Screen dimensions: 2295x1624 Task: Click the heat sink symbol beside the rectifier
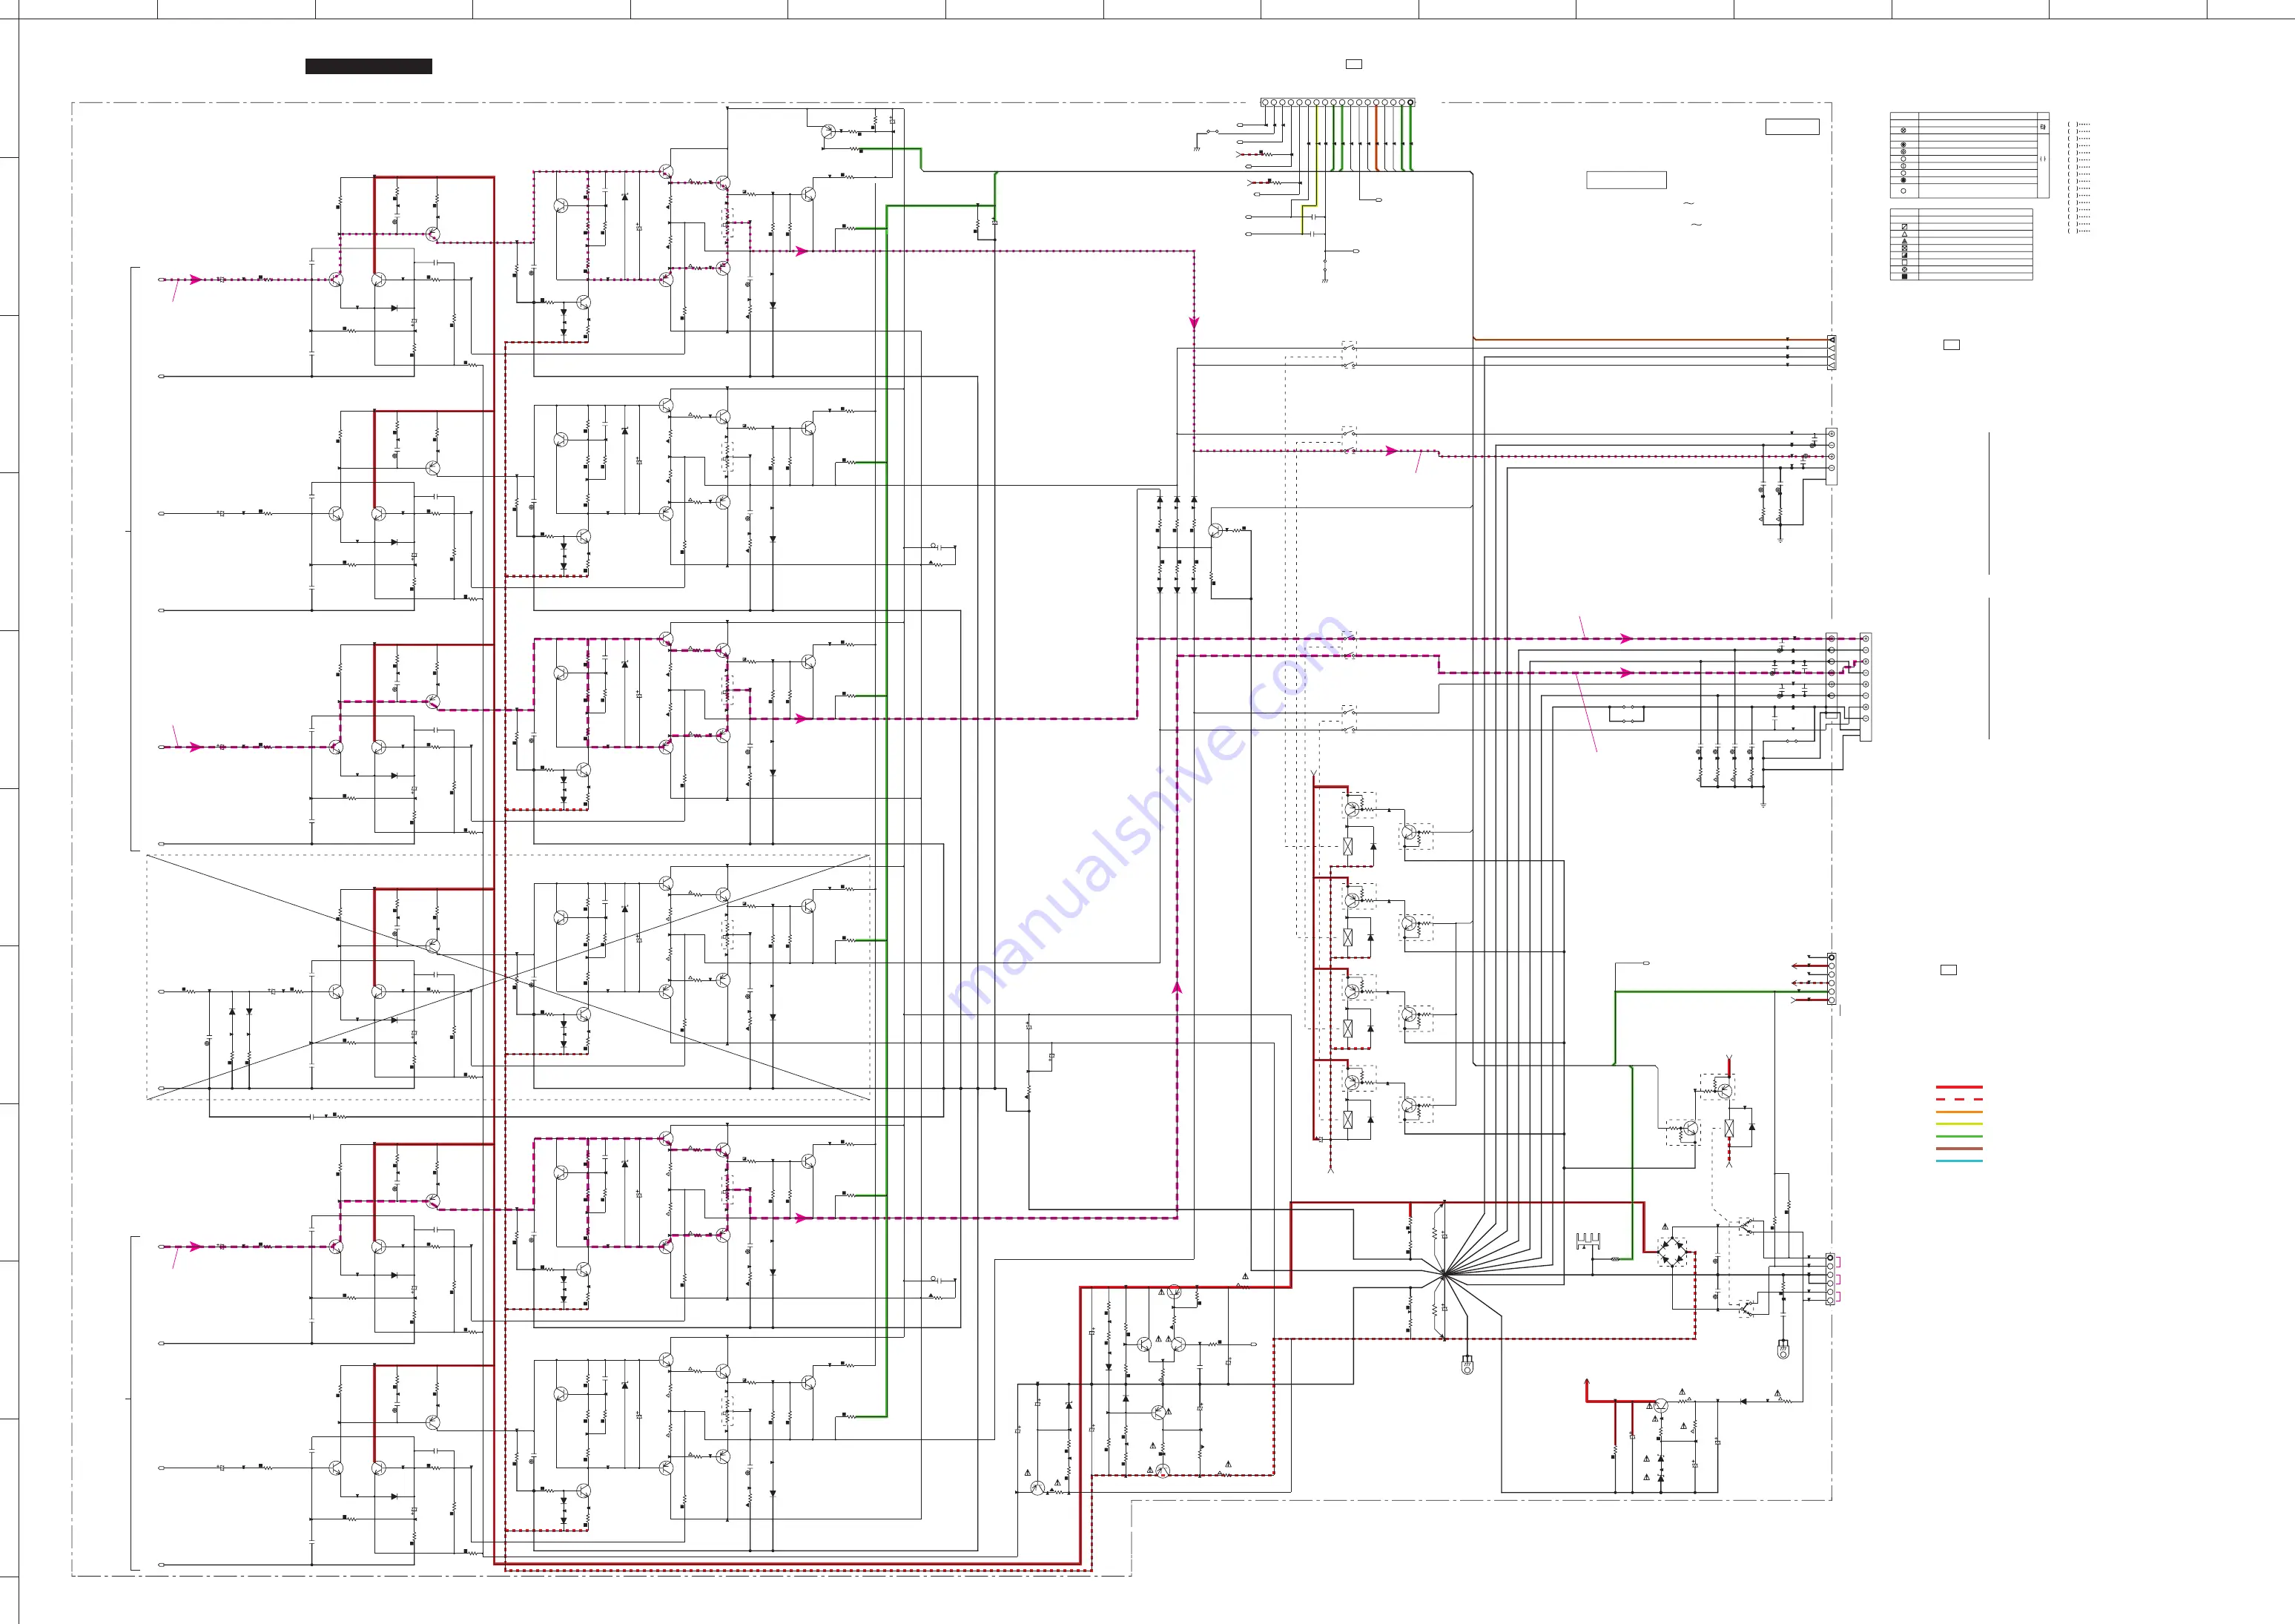[x=1588, y=1241]
